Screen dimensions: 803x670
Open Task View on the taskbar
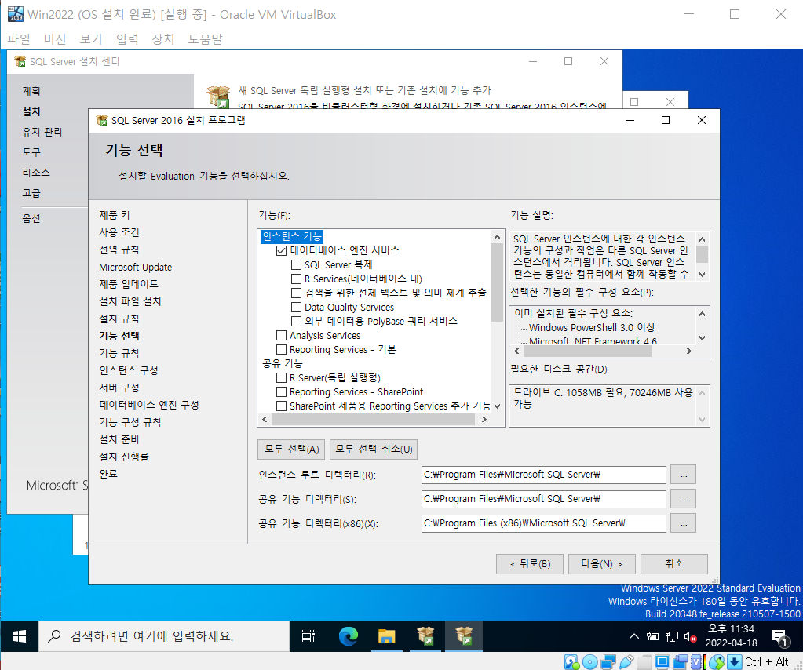tap(308, 636)
